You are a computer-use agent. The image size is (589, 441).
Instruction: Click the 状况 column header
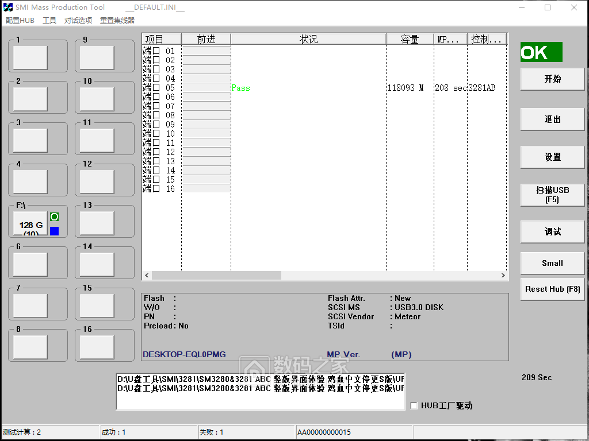pyautogui.click(x=308, y=39)
